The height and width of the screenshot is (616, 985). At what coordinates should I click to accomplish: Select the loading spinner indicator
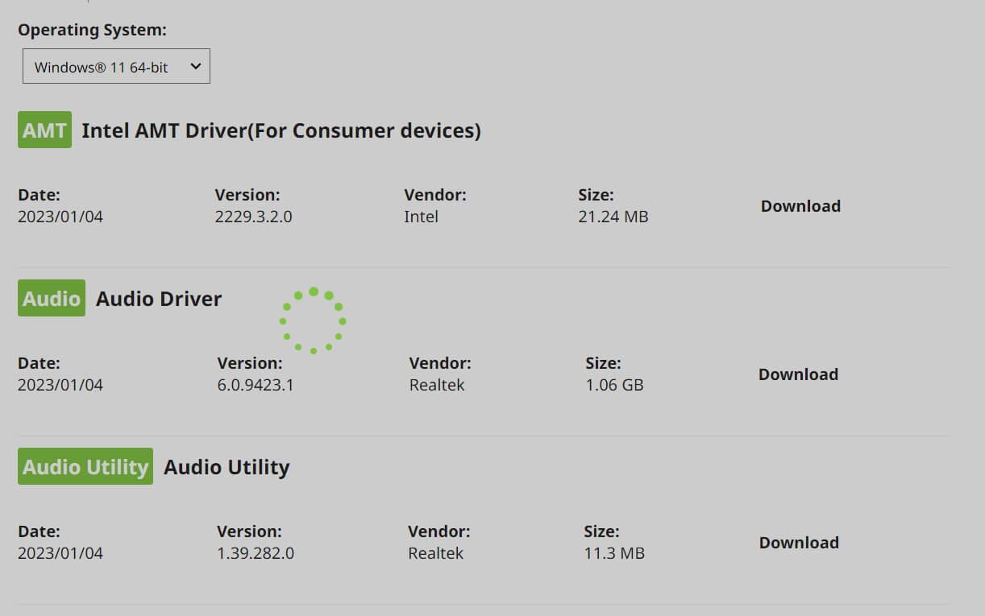coord(313,319)
